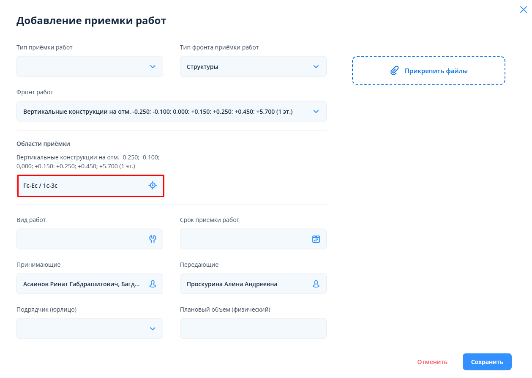This screenshot has width=532, height=378.
Task: Close the dialog with the X icon
Action: point(523,10)
